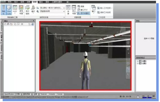
Task: Click the Pan hand icon on navigation bar
Action: click(x=128, y=49)
